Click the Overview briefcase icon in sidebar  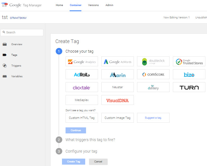pos(5,44)
